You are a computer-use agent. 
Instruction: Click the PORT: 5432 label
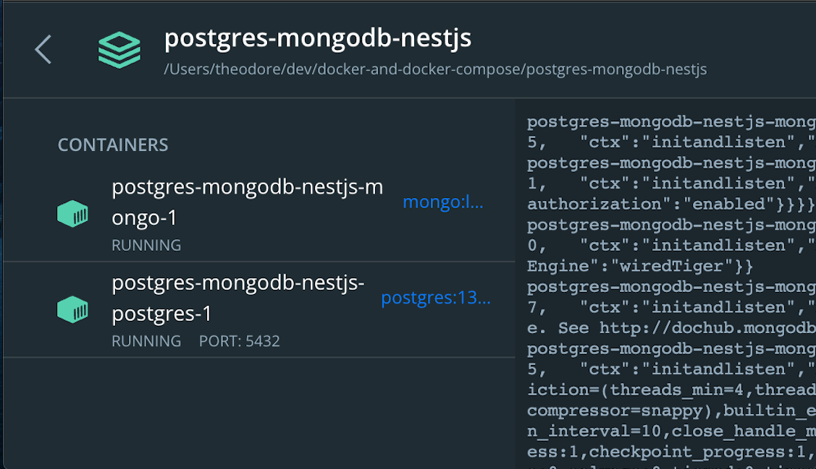(240, 341)
